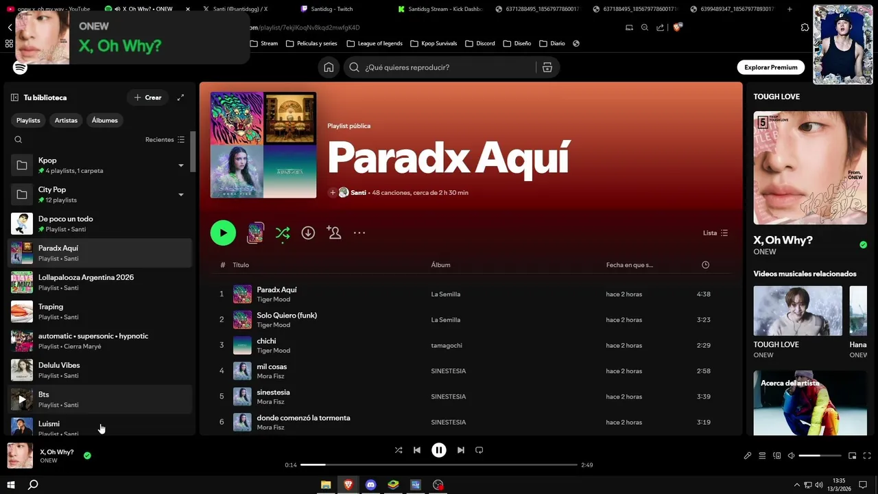Share this page from address bar
878x494 pixels.
tap(660, 27)
